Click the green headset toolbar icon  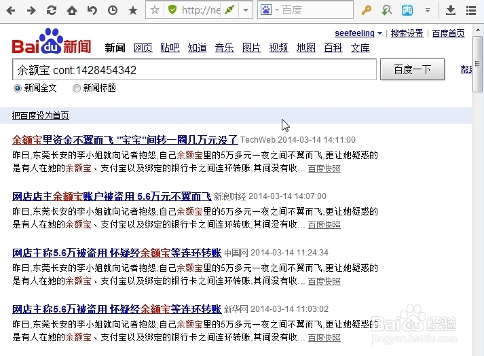(x=386, y=10)
